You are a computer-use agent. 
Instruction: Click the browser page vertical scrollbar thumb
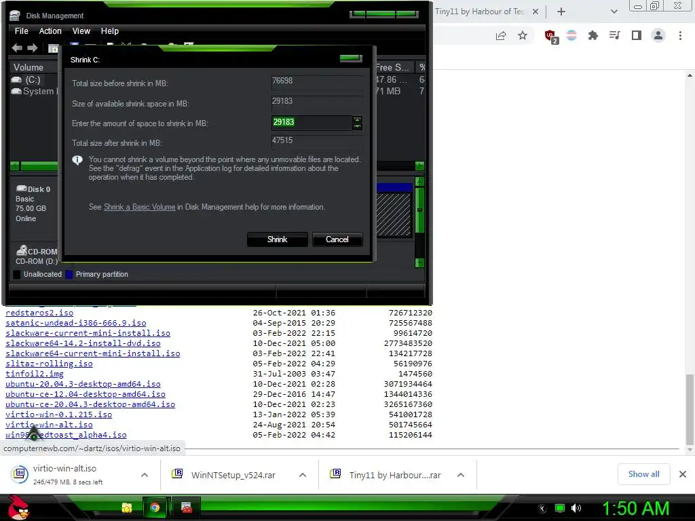(x=690, y=409)
